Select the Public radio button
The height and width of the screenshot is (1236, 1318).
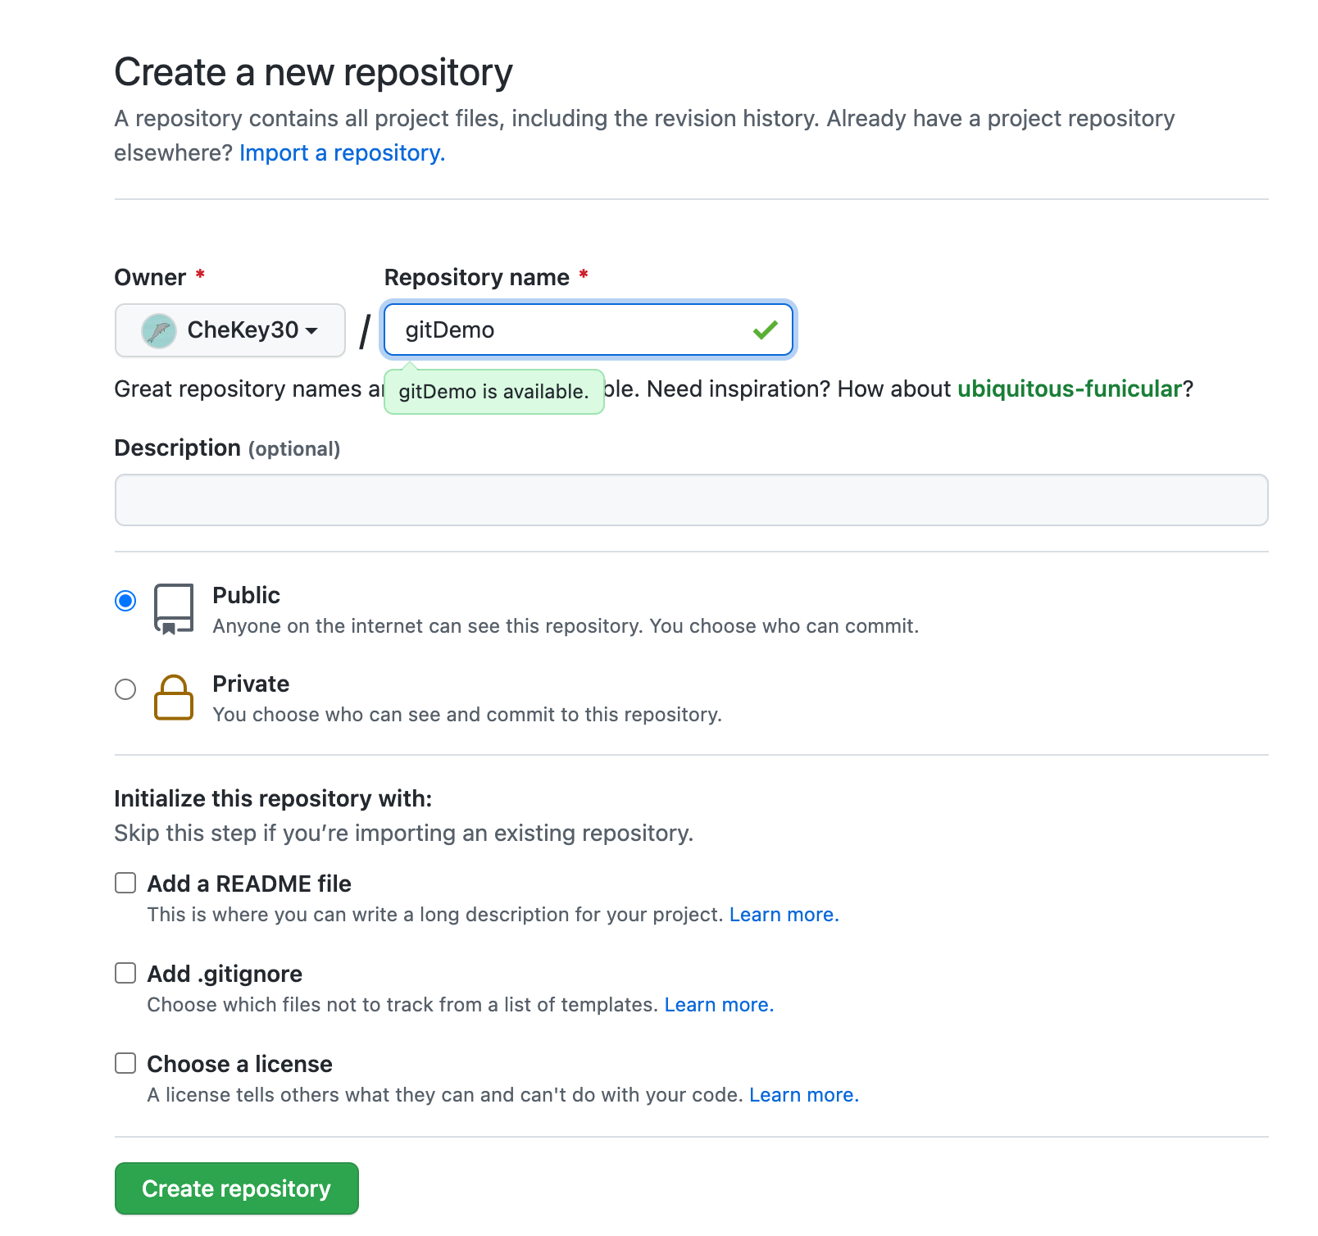pos(125,601)
